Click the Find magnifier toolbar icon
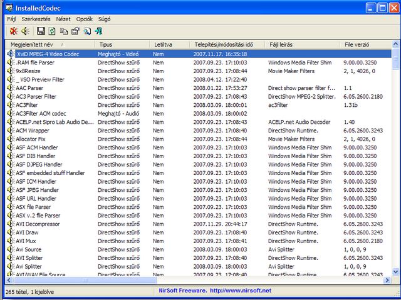 (x=87, y=31)
